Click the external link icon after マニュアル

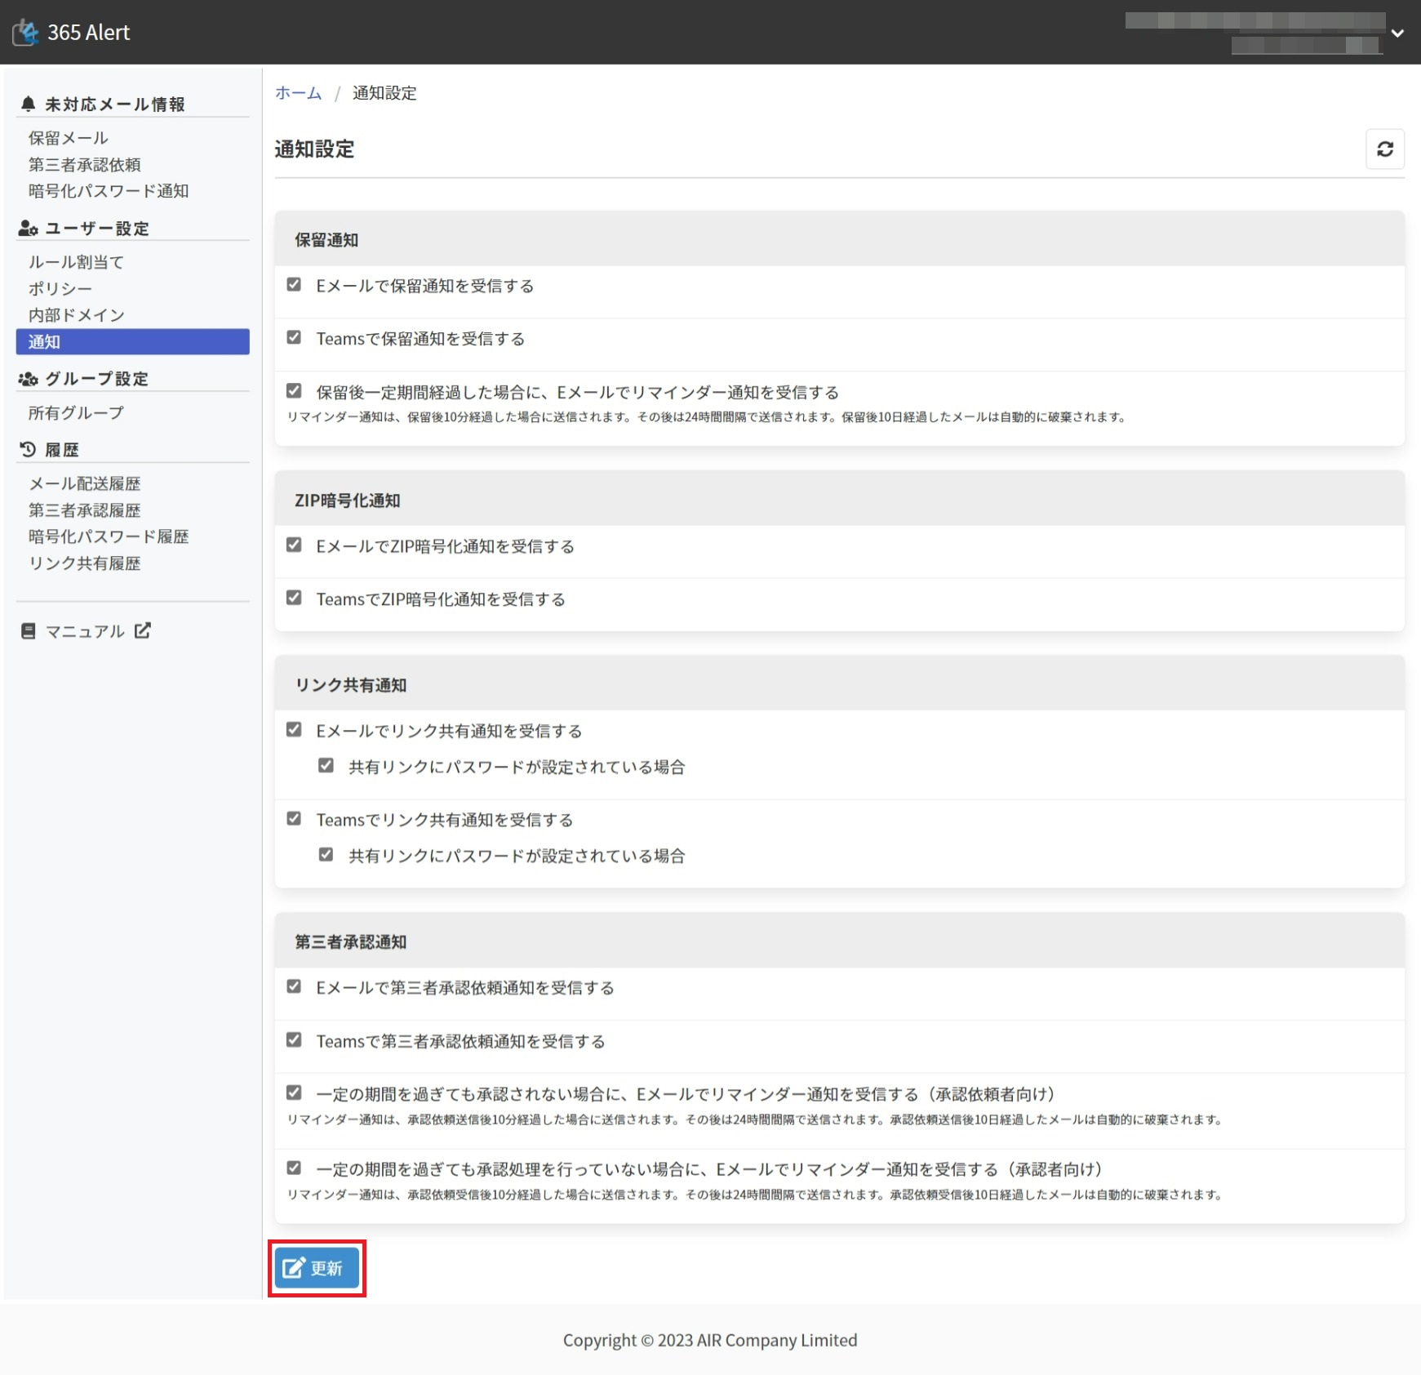143,630
